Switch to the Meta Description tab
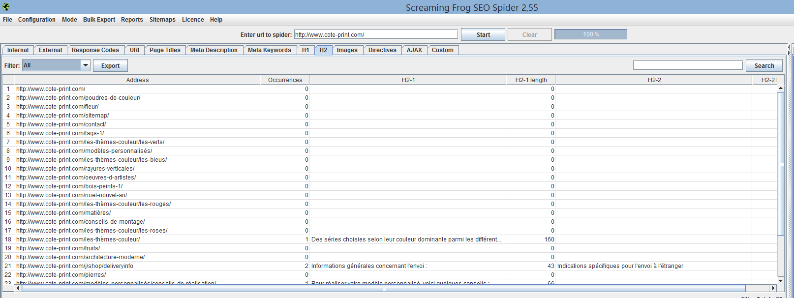Screen dimensions: 794x298 214,50
